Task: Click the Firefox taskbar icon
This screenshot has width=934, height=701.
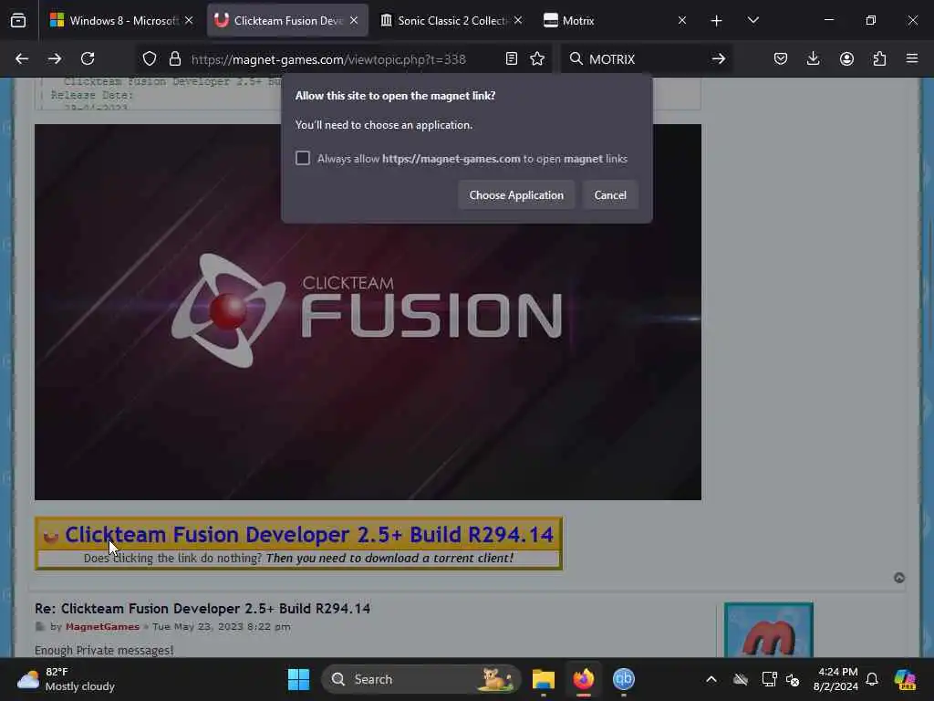Action: [x=584, y=679]
